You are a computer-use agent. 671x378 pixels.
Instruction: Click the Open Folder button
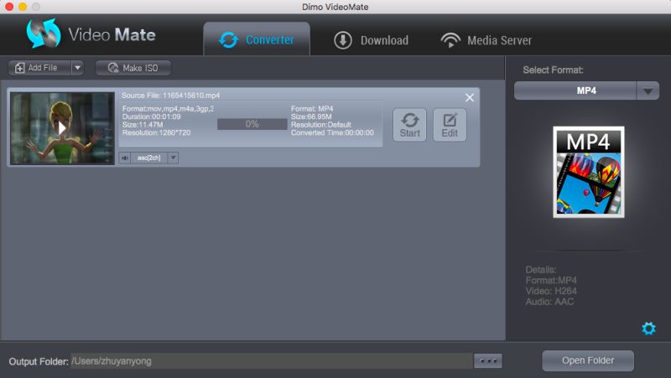(588, 360)
